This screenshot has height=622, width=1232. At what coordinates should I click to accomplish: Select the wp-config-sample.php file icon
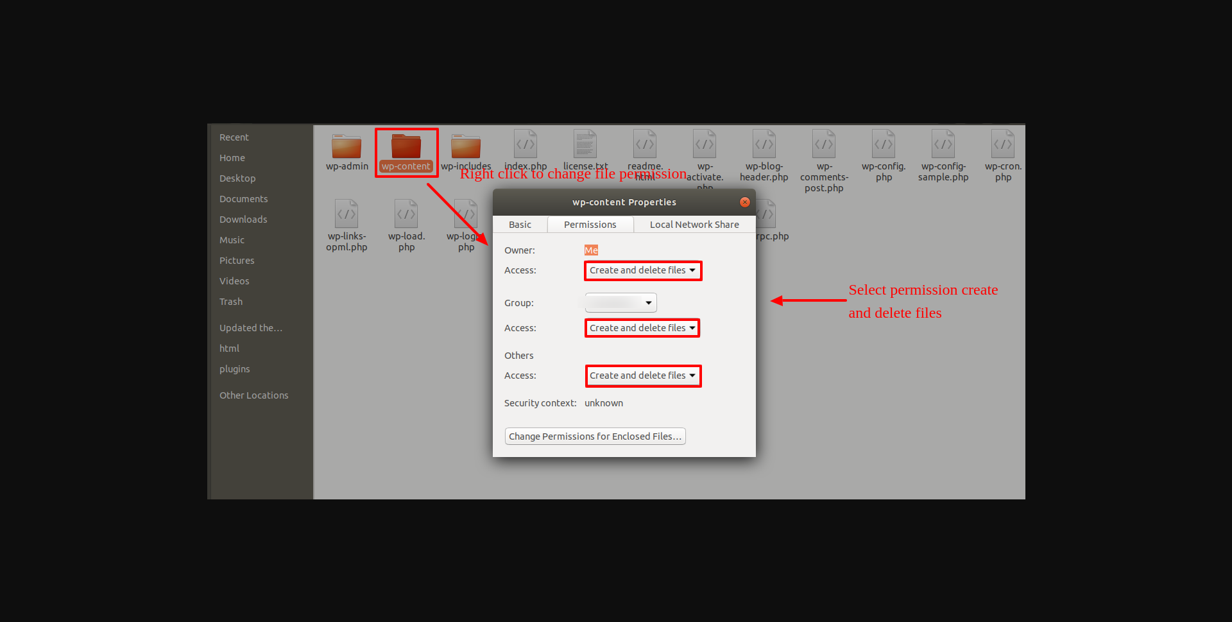tap(943, 144)
